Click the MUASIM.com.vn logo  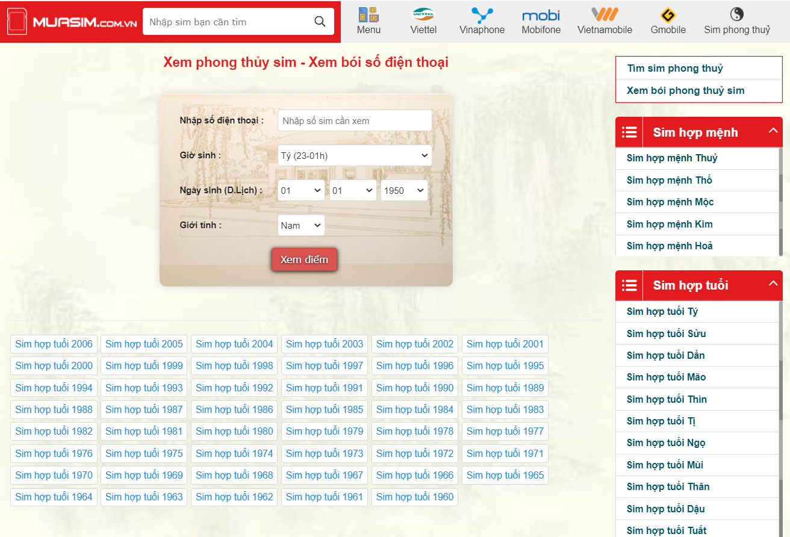click(x=72, y=22)
